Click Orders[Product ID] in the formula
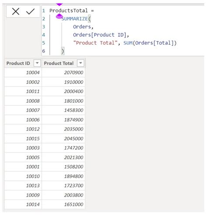 [100, 35]
